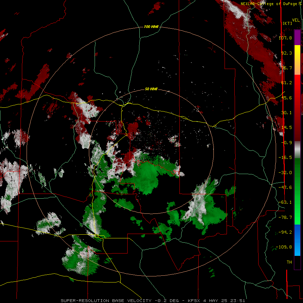Click the 23:51 timestamp in the caption
This screenshot has height=303, width=303.
tap(238, 301)
